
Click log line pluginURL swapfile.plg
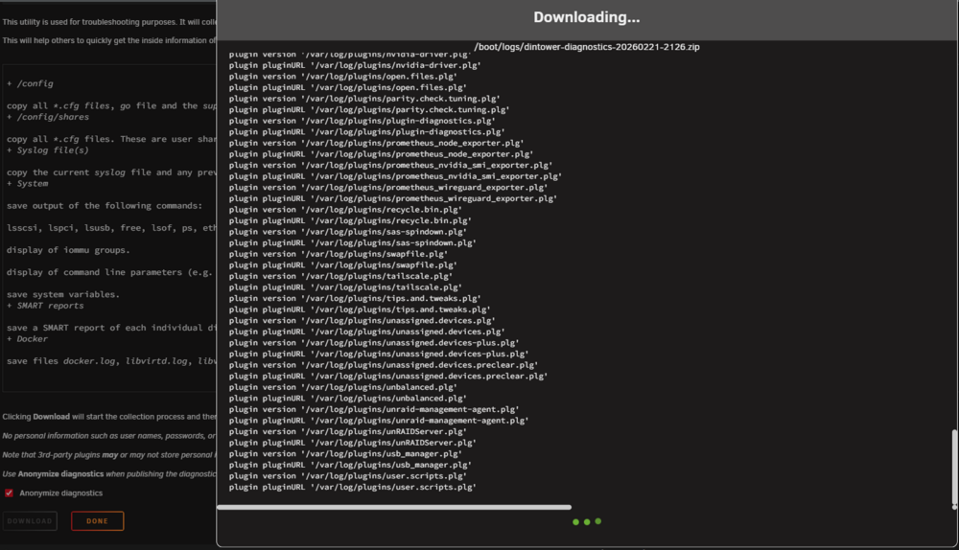343,265
